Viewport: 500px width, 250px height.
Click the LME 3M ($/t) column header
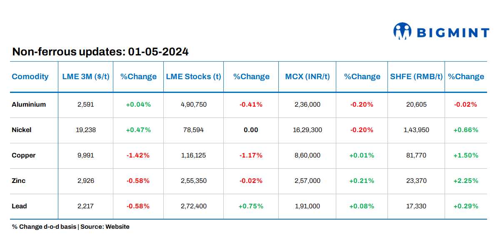pos(85,77)
